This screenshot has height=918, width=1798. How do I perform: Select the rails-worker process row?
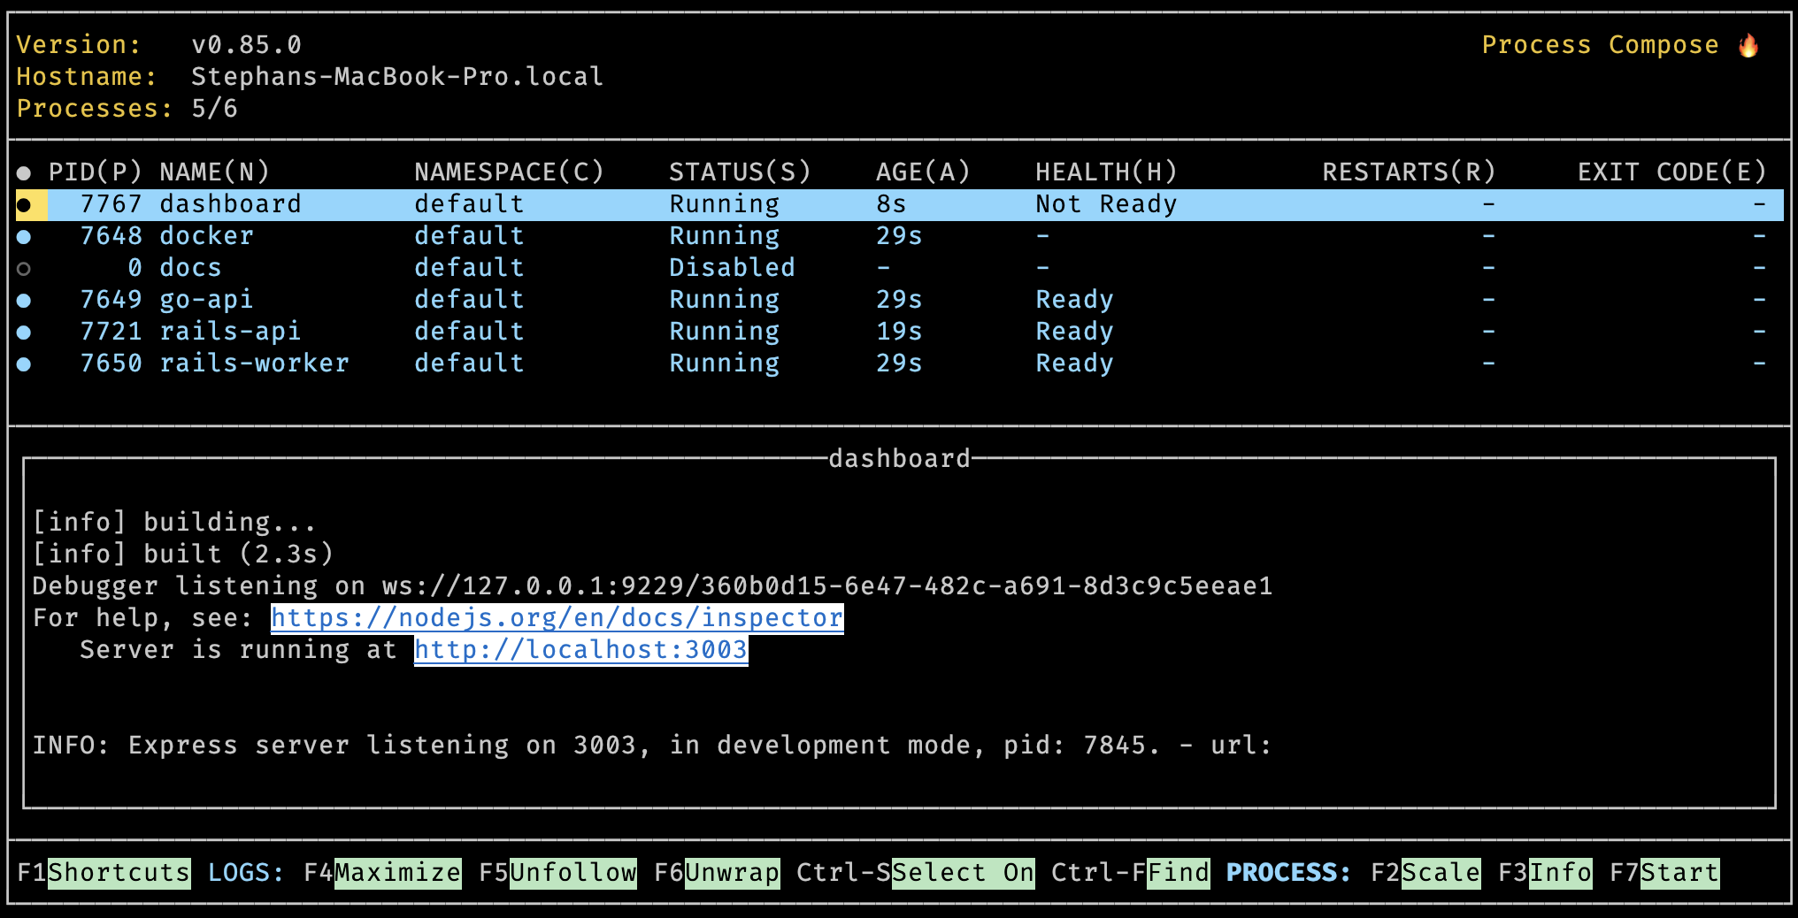coord(254,363)
